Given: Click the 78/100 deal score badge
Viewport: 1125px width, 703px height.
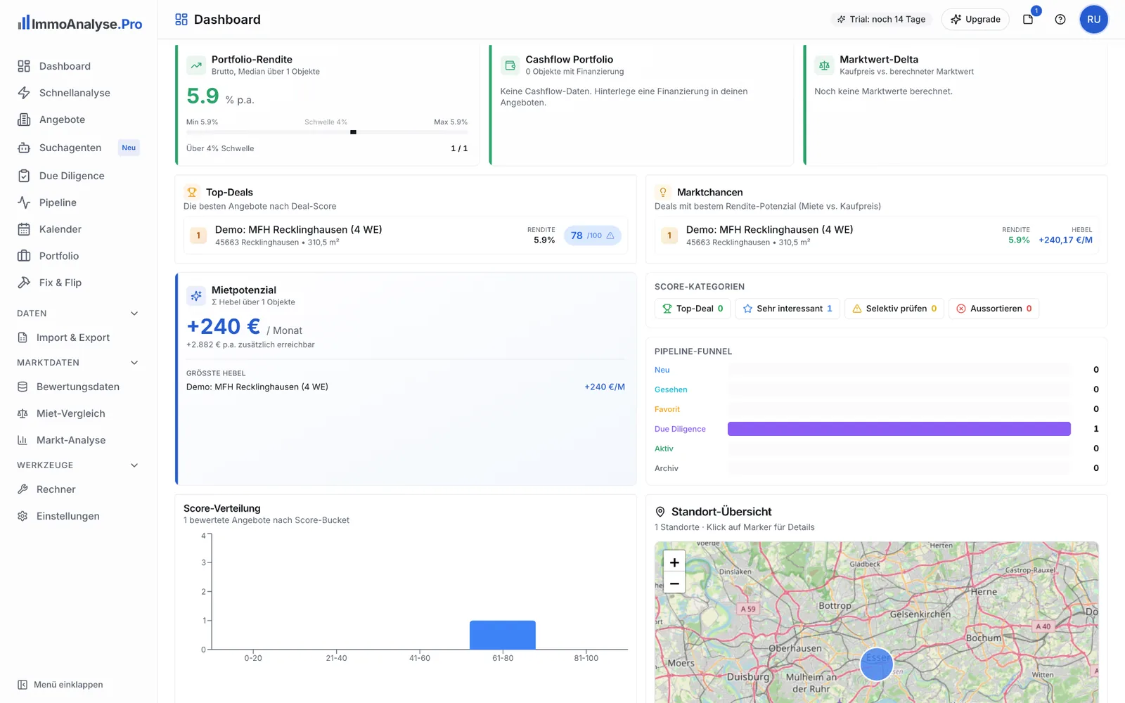Looking at the screenshot, I should coord(593,236).
